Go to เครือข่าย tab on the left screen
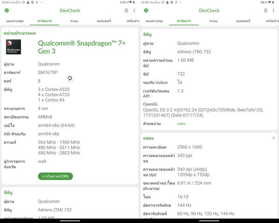279x223 pixels. pyautogui.click(x=133, y=21)
